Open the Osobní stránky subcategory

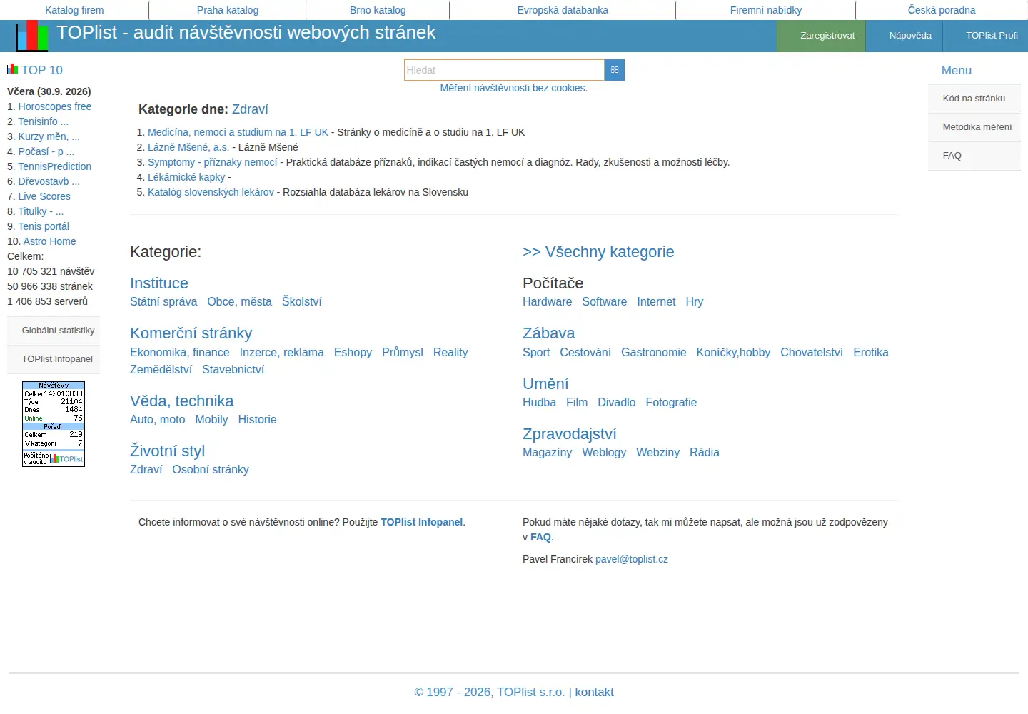click(x=211, y=470)
